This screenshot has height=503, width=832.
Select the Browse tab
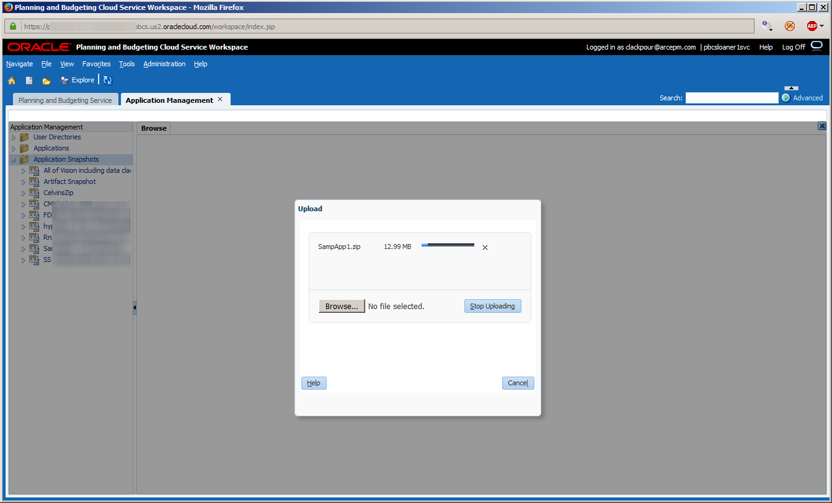pos(154,128)
